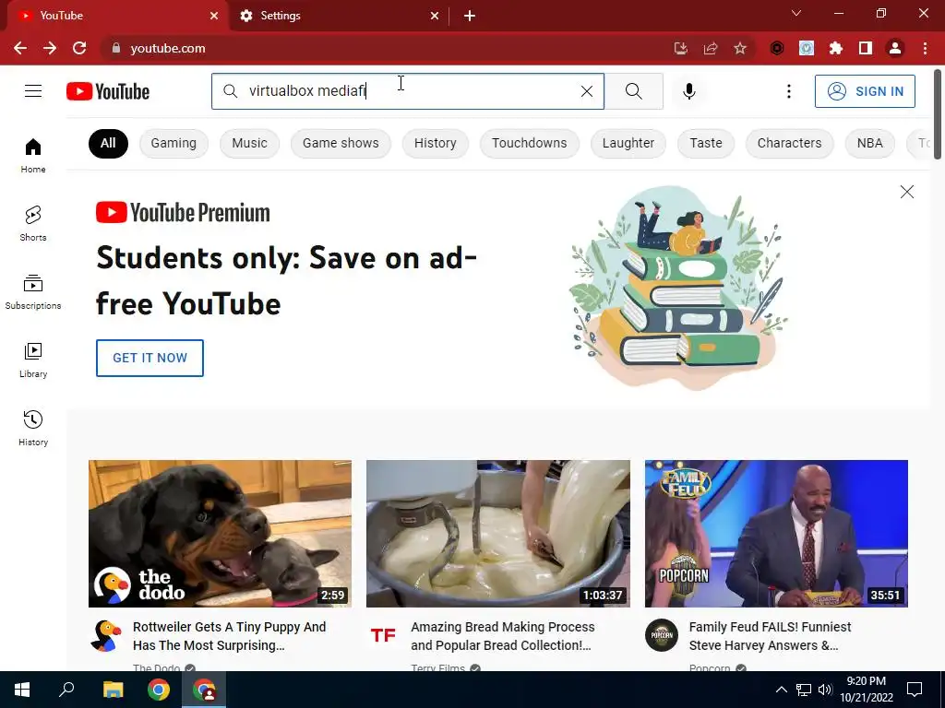Open the bread making video thumbnail
Image resolution: width=945 pixels, height=708 pixels.
497,534
